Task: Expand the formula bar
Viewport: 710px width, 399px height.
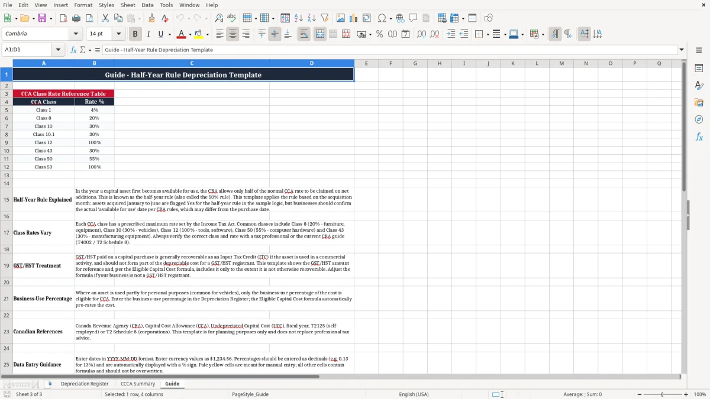Action: [x=682, y=50]
